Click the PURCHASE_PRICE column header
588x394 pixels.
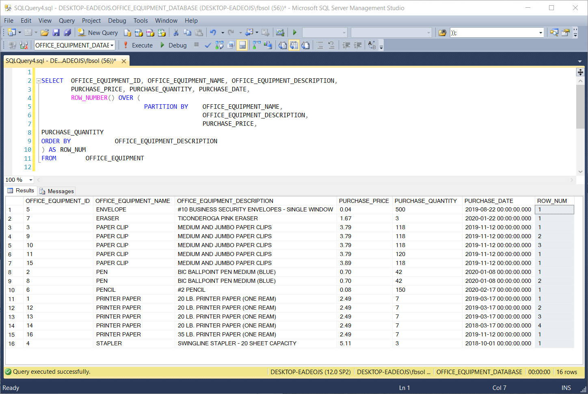[364, 201]
